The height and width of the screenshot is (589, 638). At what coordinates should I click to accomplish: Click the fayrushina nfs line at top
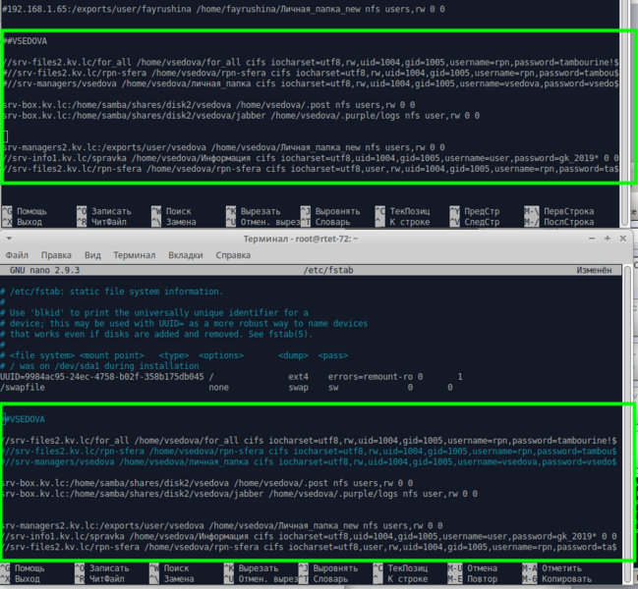click(x=223, y=9)
